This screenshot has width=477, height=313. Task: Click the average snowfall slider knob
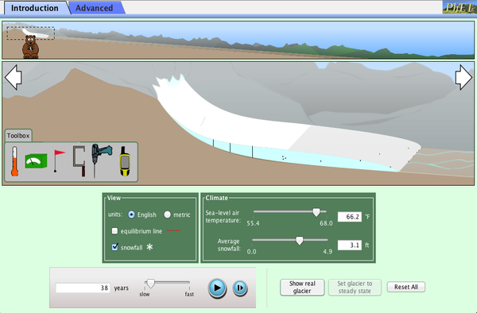(x=300, y=241)
